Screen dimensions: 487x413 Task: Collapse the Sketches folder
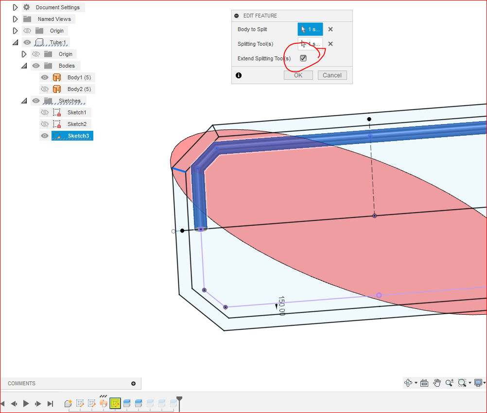(x=24, y=101)
